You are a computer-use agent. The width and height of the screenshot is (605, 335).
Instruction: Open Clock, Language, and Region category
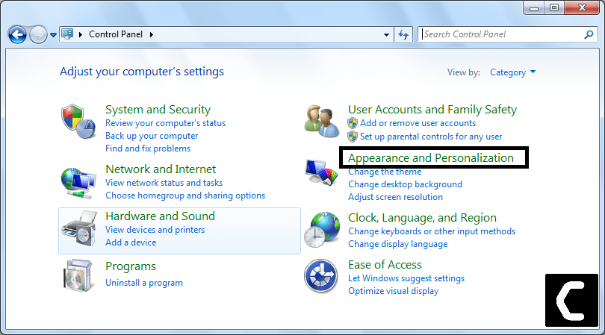422,218
